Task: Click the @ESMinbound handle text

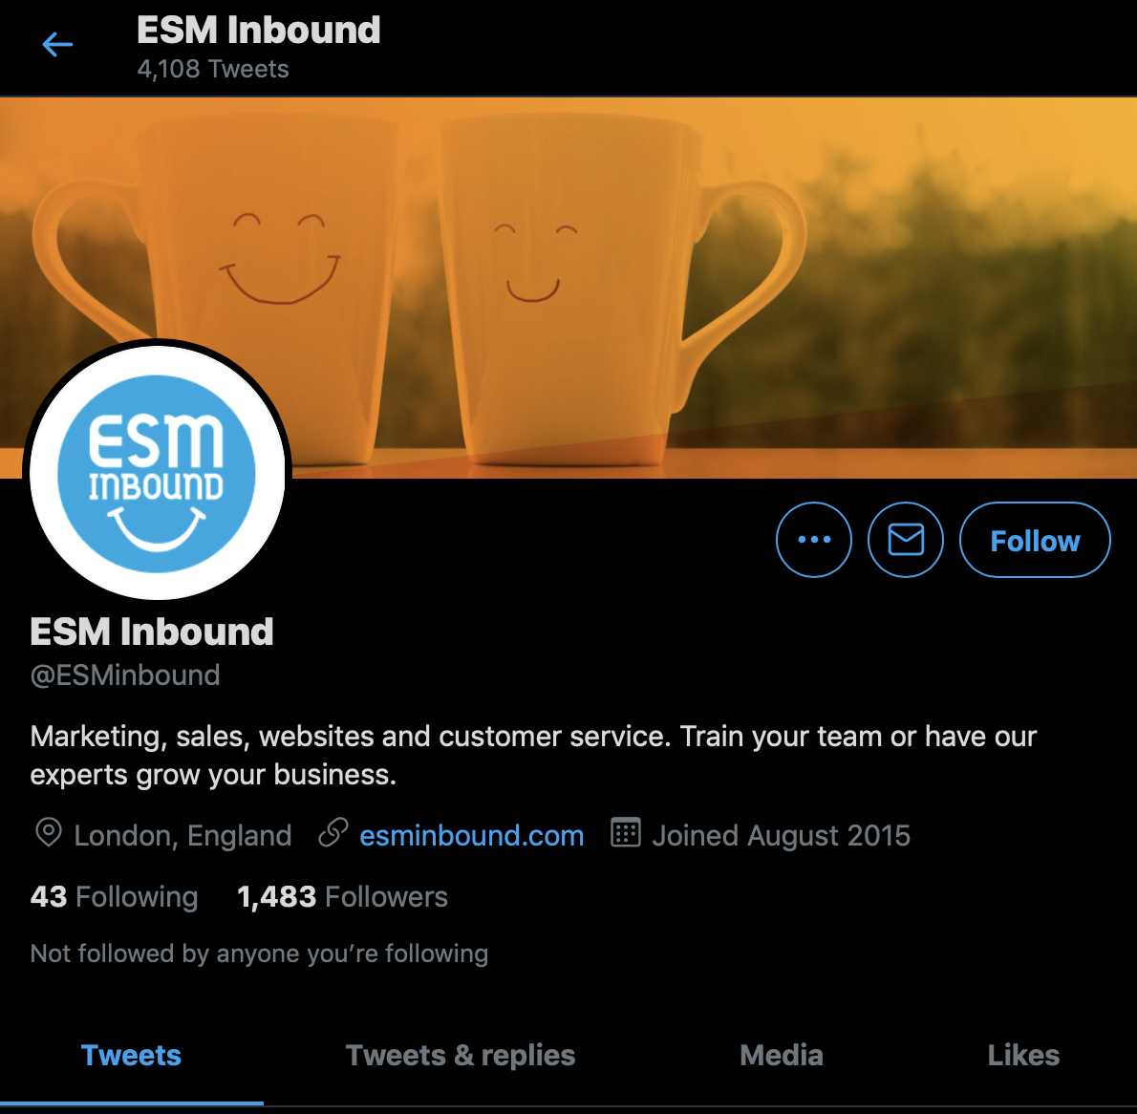Action: (x=125, y=675)
